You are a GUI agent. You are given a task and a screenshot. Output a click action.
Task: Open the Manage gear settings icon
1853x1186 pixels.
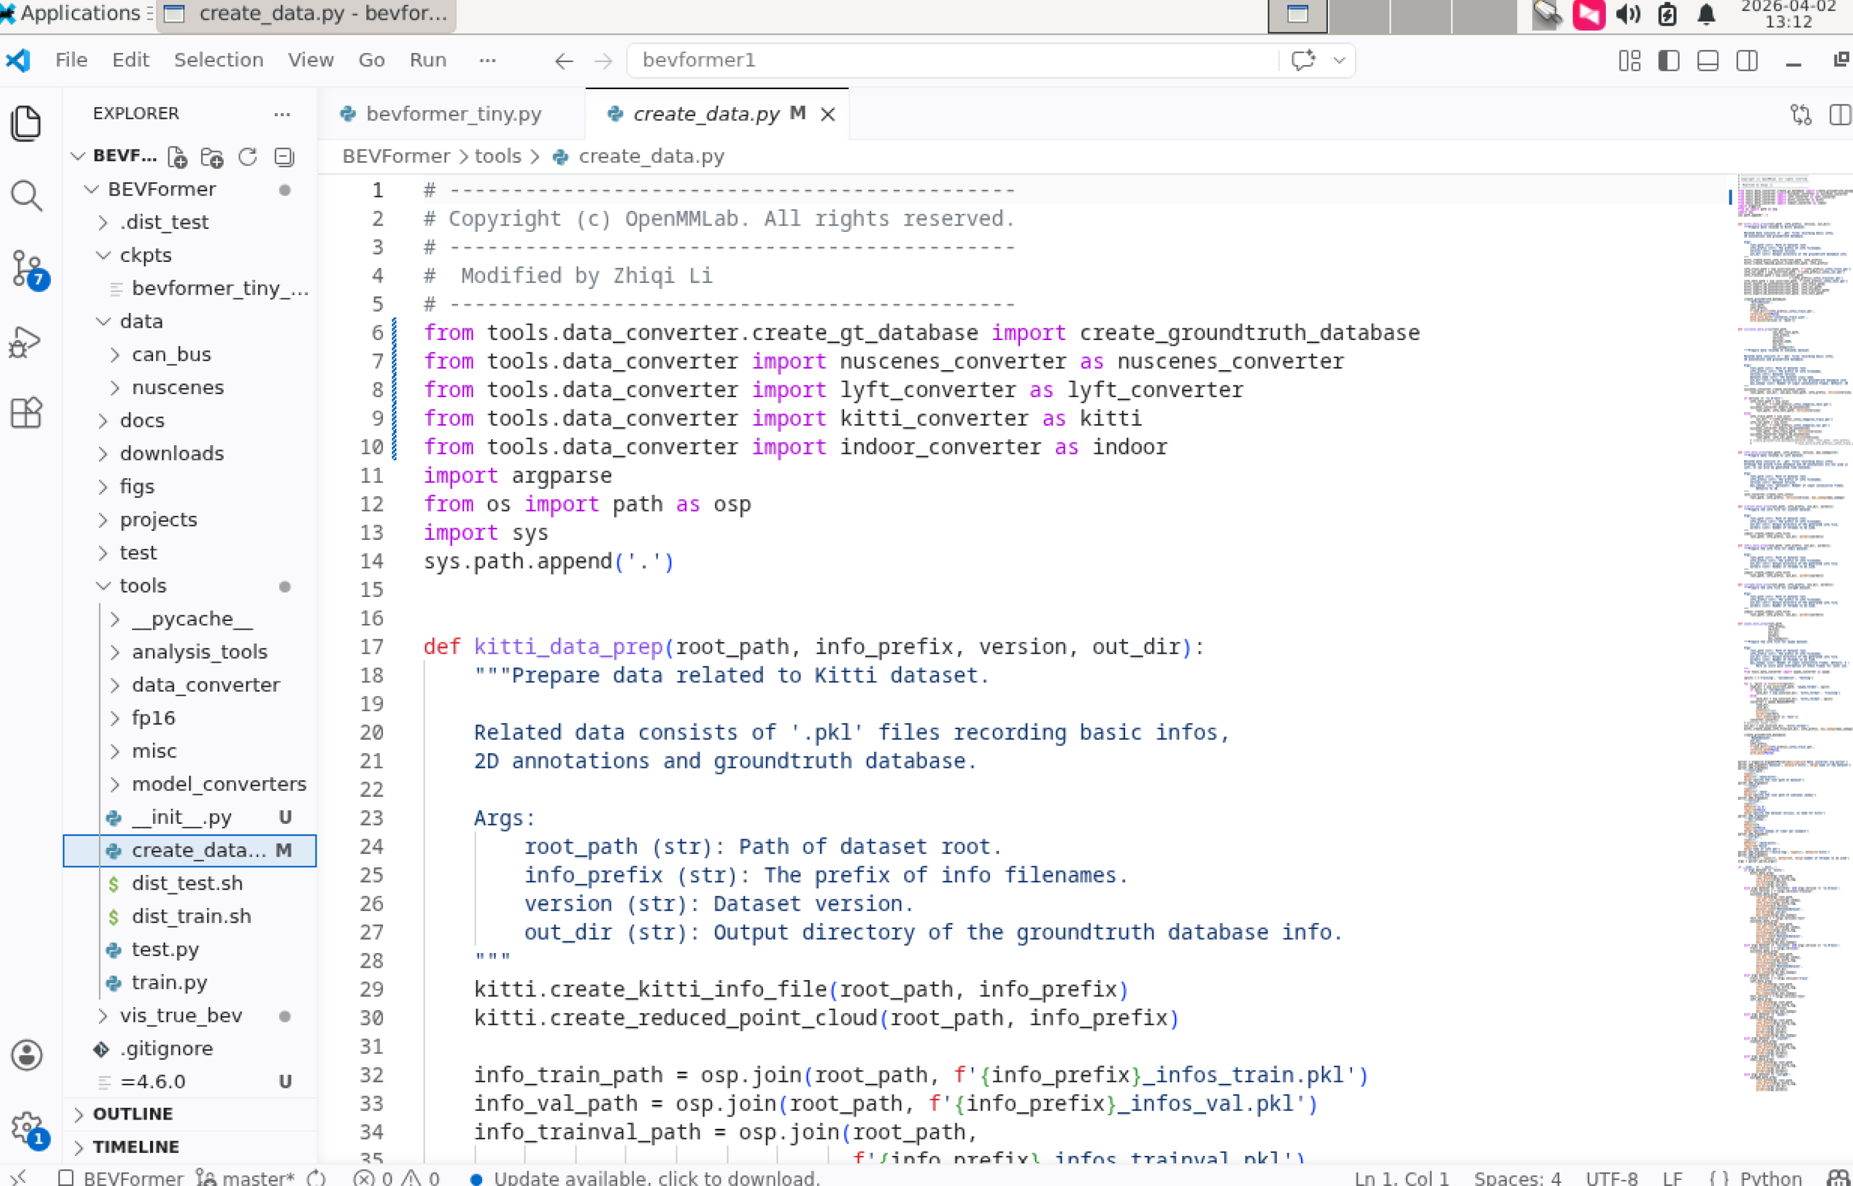click(30, 1129)
